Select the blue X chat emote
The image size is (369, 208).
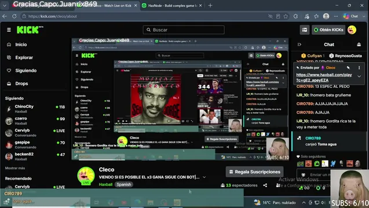click(x=333, y=164)
